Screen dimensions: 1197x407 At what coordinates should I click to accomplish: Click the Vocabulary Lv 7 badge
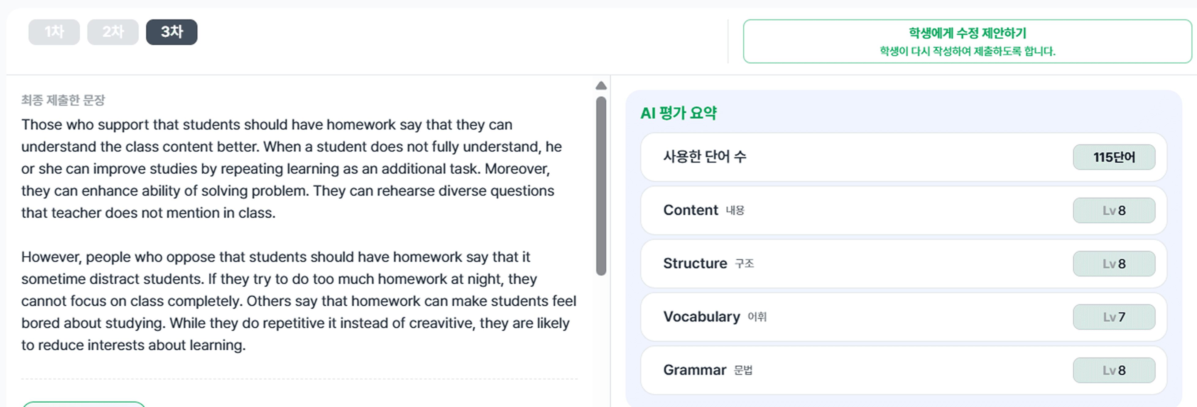[1113, 317]
